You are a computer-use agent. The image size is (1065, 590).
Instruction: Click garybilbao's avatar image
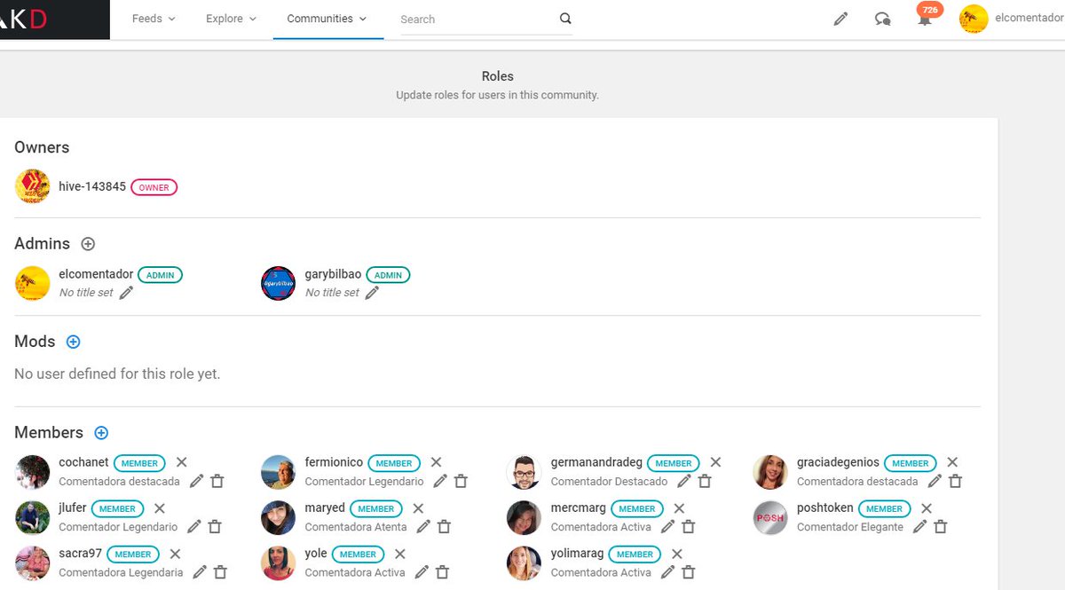279,283
